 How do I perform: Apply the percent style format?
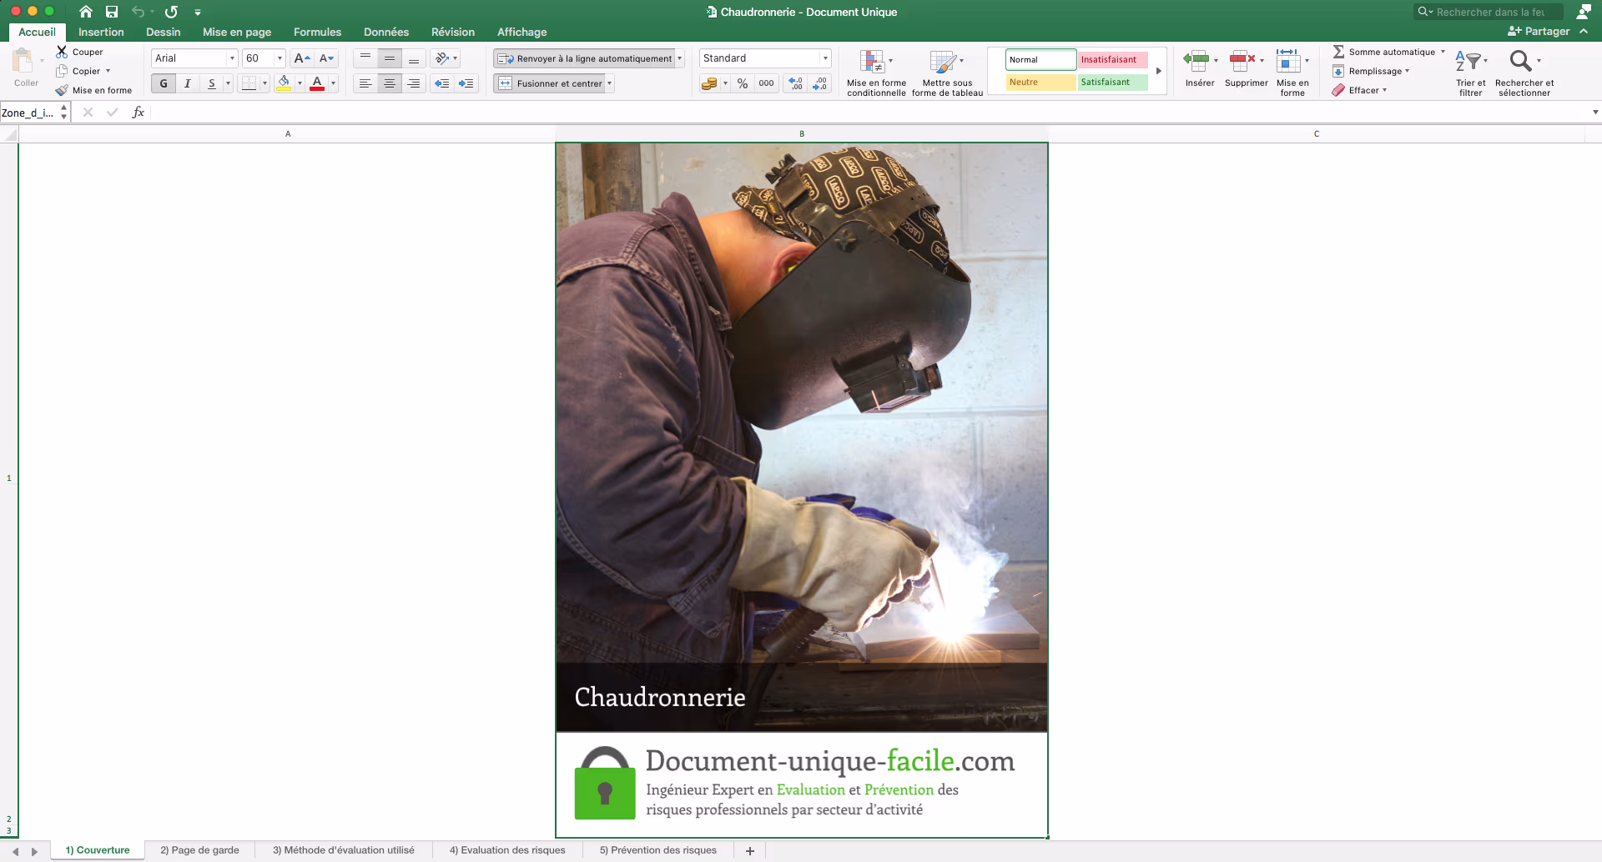(742, 83)
